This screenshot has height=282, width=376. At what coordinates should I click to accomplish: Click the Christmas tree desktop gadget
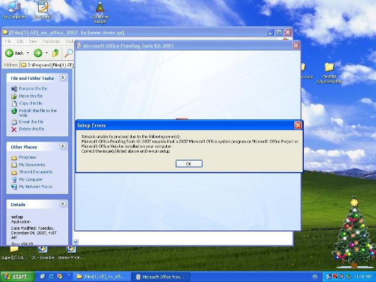point(354,233)
